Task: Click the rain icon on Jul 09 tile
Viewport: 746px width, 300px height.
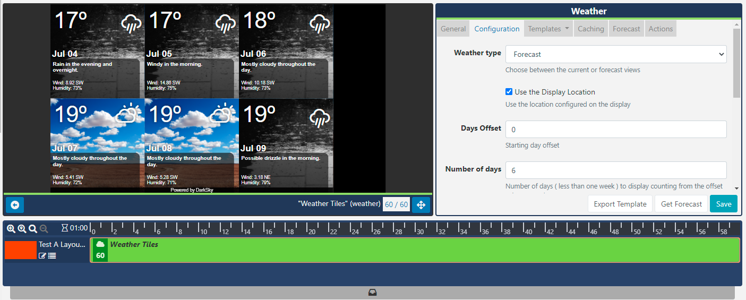Action: (320, 117)
